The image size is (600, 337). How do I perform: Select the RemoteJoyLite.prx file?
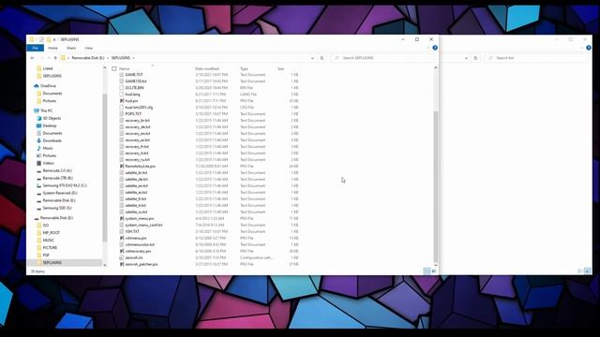coord(140,167)
